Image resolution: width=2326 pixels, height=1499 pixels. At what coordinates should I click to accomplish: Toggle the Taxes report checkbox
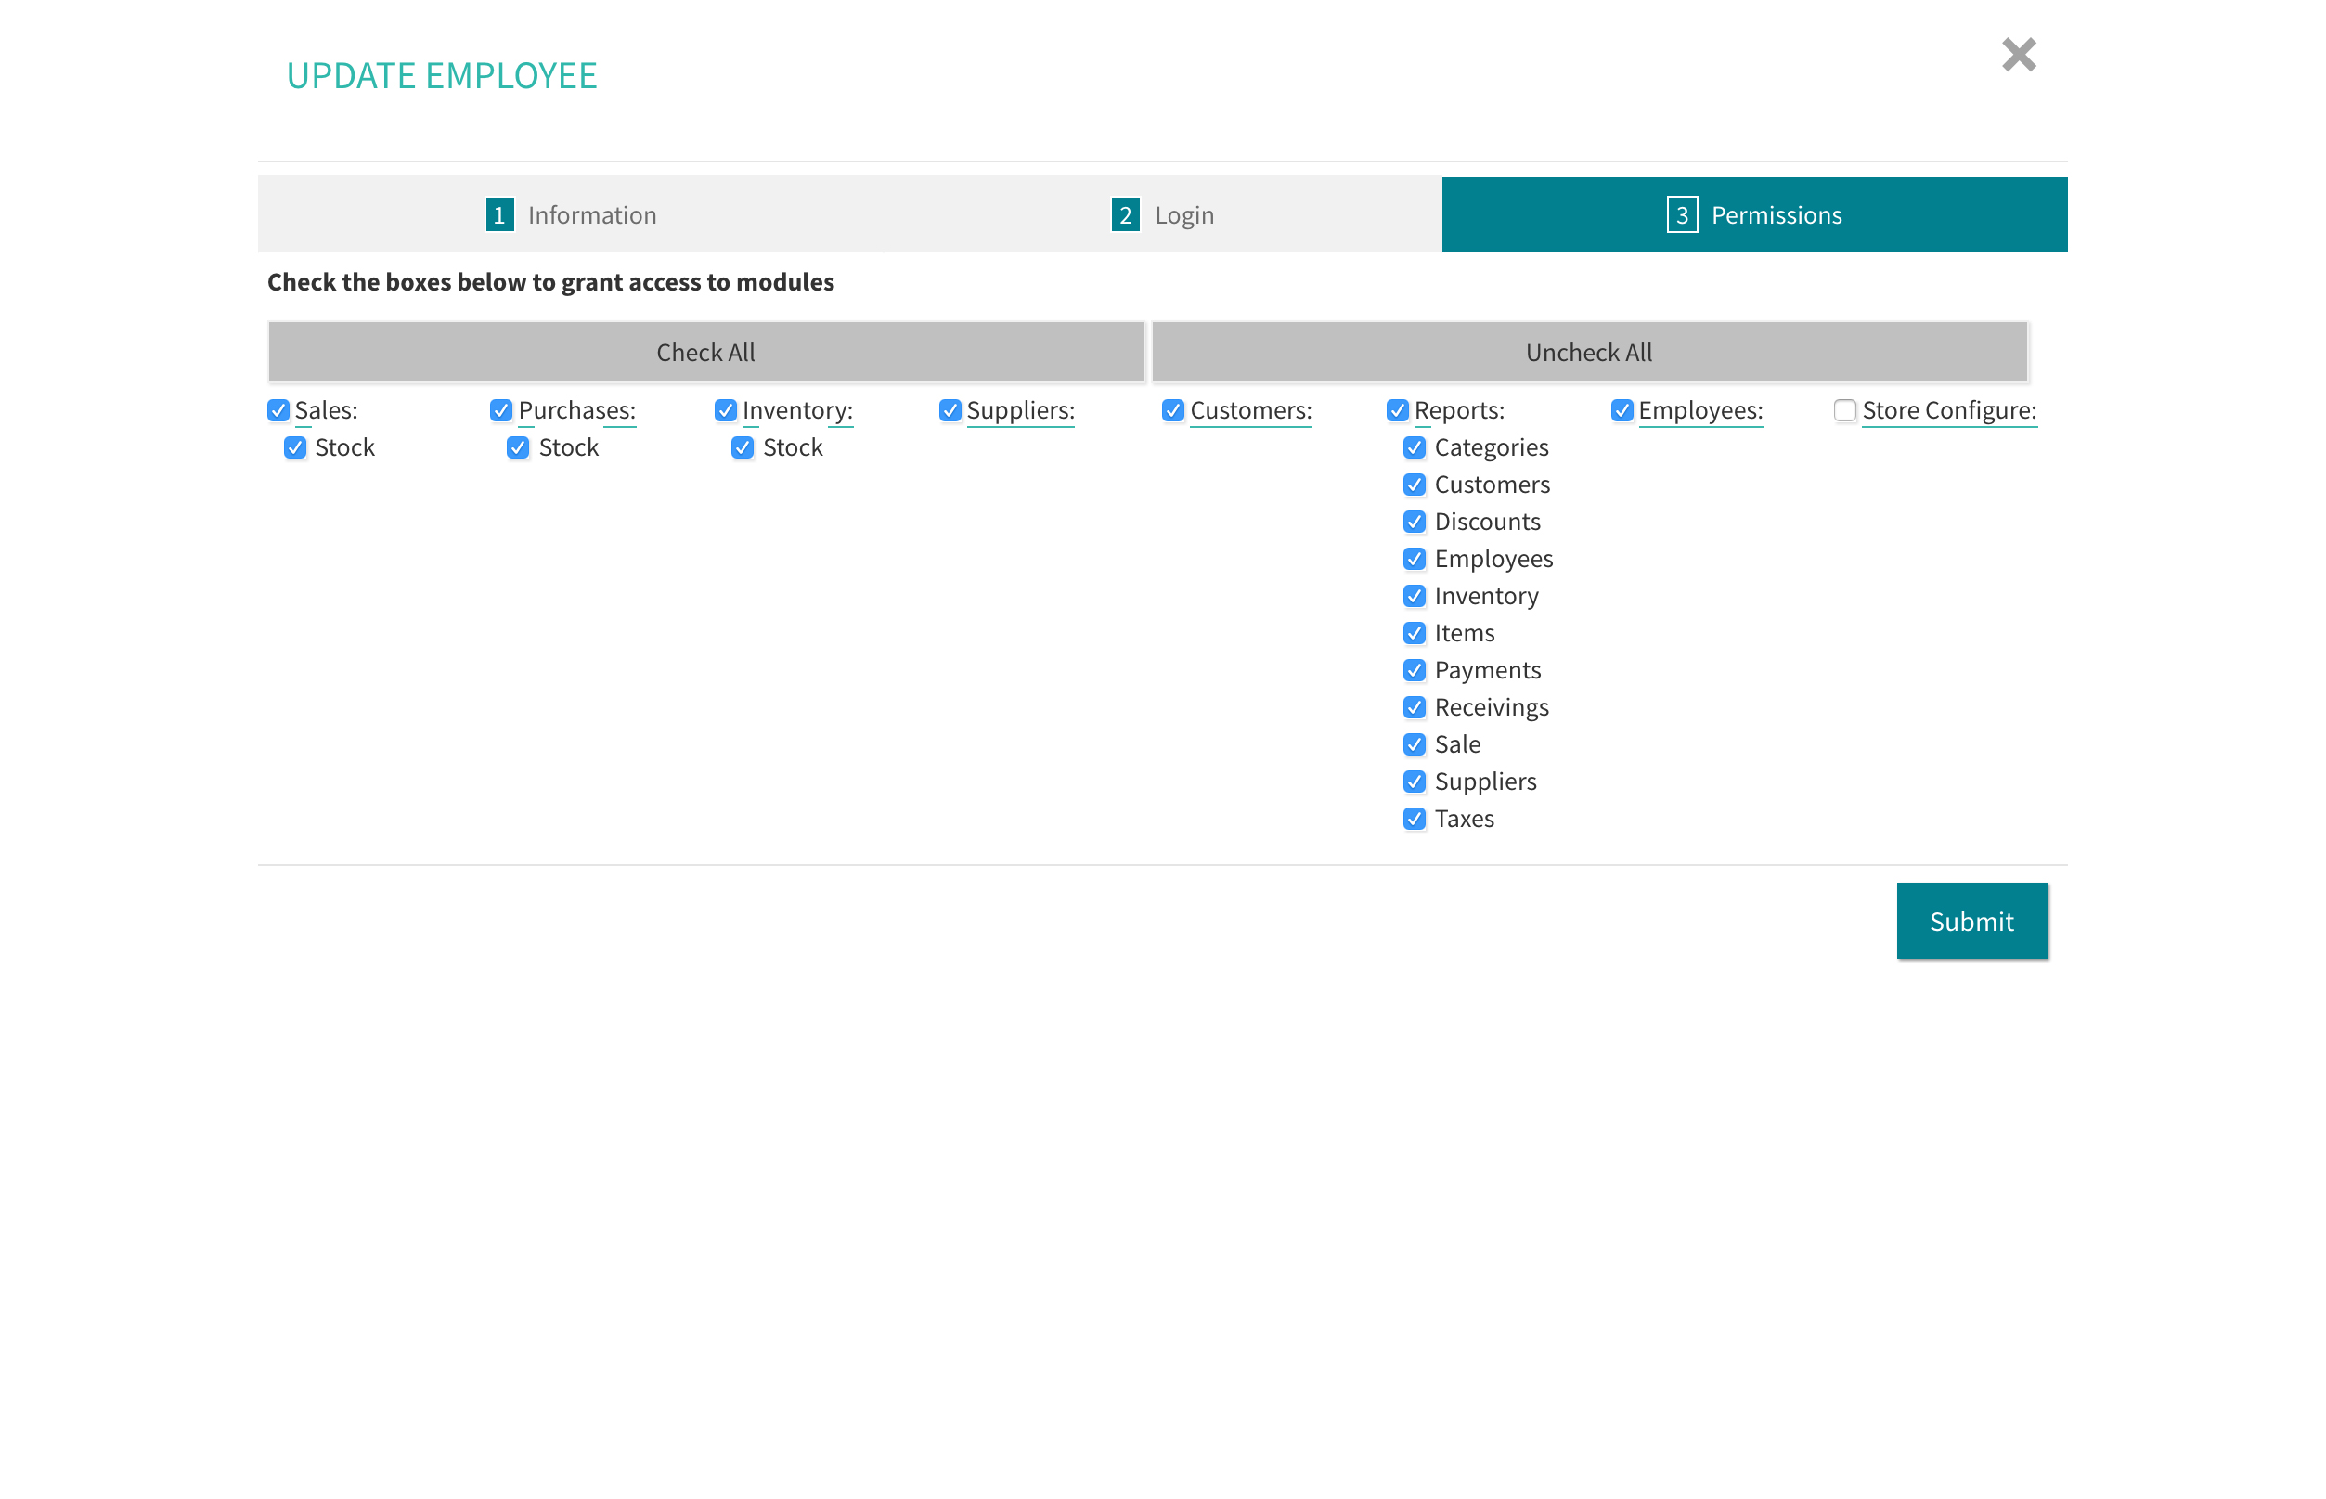[x=1415, y=819]
